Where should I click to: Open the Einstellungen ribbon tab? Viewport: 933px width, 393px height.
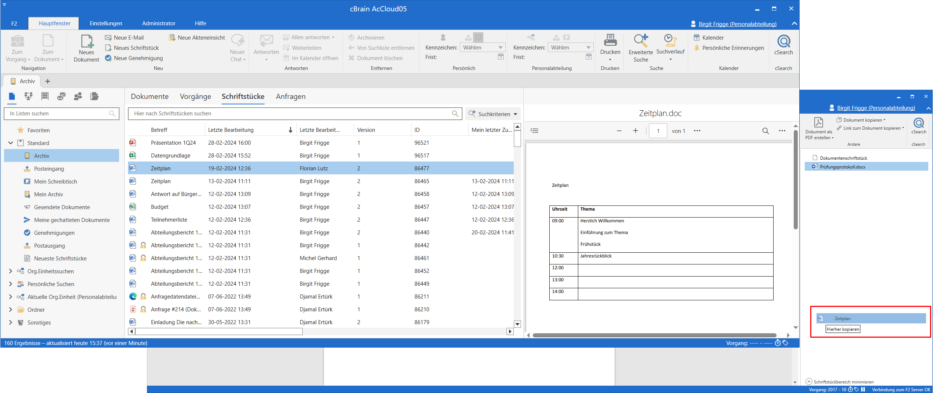click(x=106, y=23)
